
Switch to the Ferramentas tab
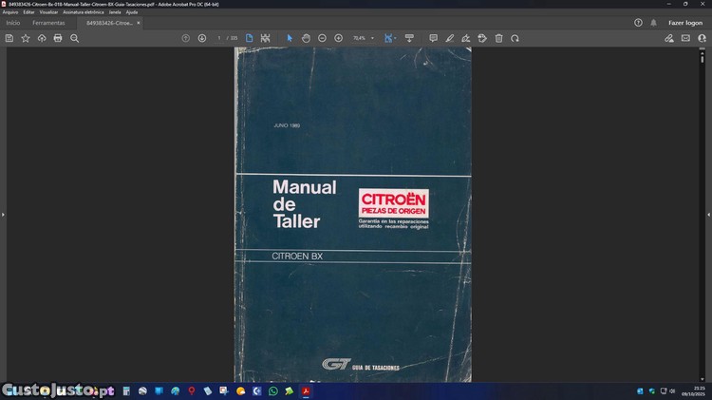click(x=48, y=22)
